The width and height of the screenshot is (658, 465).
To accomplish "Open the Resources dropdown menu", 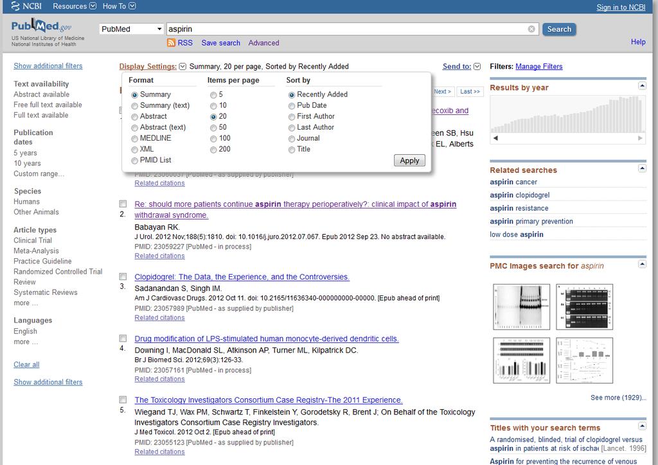I will 75,6.
